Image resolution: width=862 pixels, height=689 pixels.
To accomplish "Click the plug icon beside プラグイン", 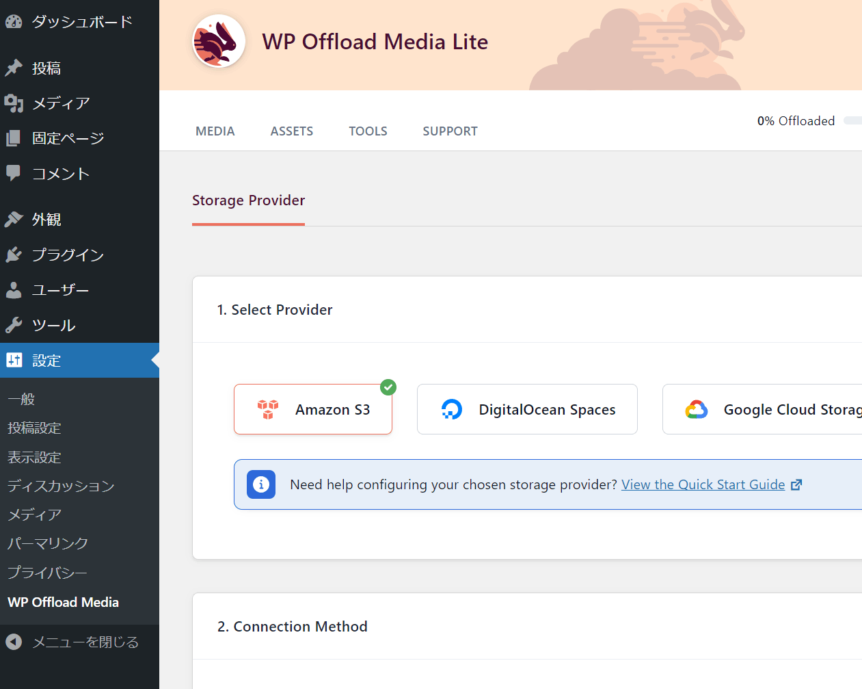I will point(14,255).
